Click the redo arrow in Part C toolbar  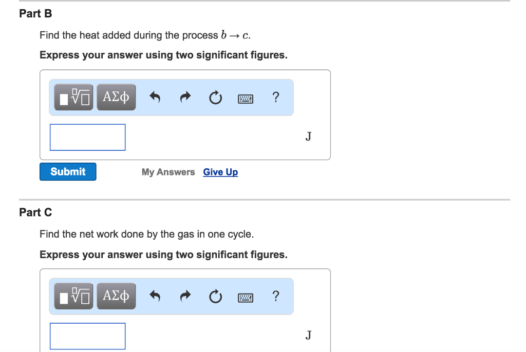[185, 296]
